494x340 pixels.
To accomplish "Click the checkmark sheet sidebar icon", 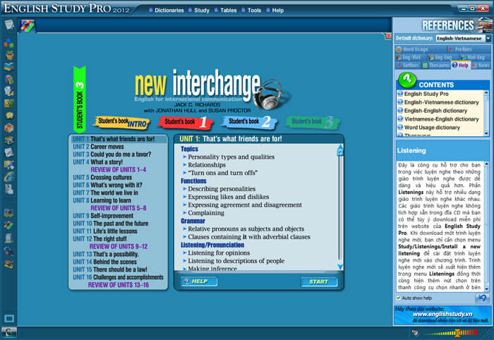I will pyautogui.click(x=8, y=152).
